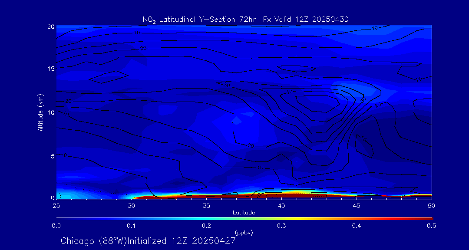Screen dimensions: 469x250
Task: Click altitude axis tick label 5
Action: coord(53,156)
